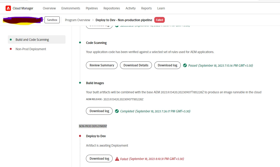Select Build and Code Scanning in sidebar

pos(37,39)
